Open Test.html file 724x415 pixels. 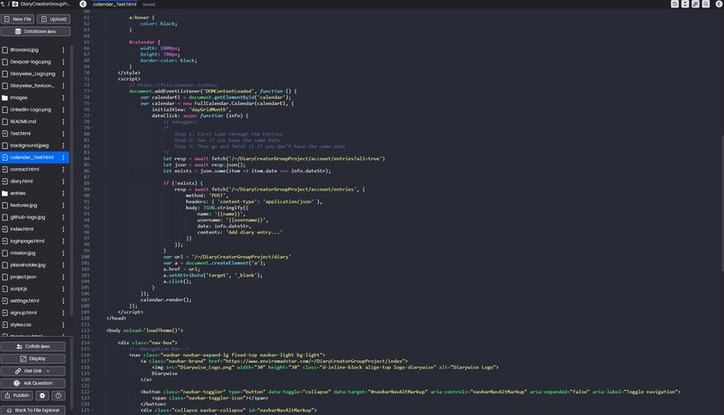pos(21,134)
